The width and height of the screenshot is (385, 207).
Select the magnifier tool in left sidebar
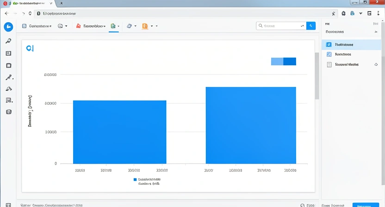coord(8,41)
